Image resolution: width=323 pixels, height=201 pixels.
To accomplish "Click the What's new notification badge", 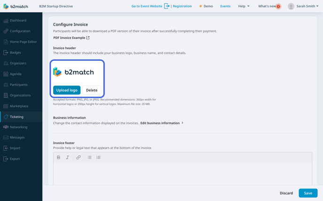I will pos(278,7).
